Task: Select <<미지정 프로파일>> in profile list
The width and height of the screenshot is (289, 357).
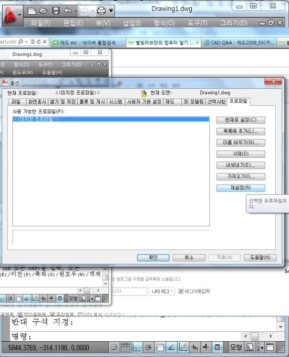Action: coord(111,119)
